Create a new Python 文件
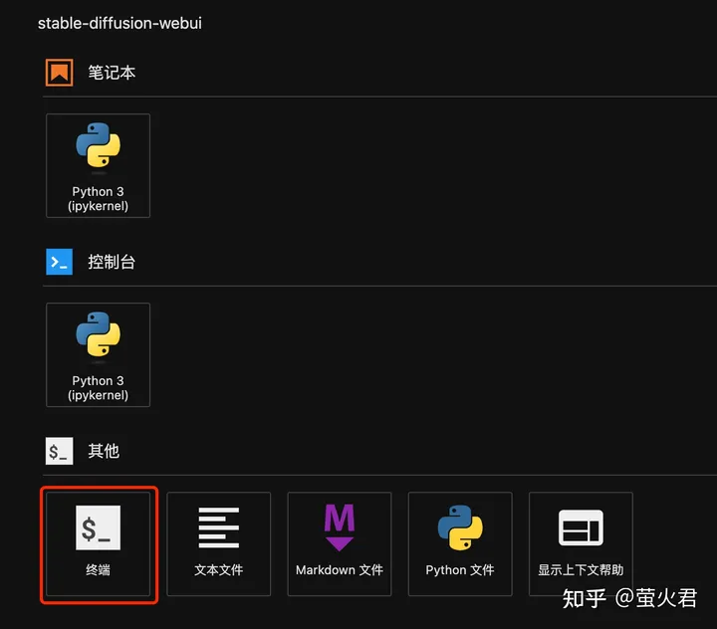 [x=460, y=544]
